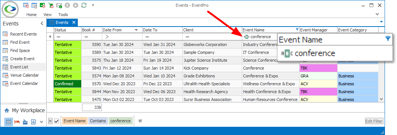The width and height of the screenshot is (397, 135).
Task: Click the pink TBK cell in Kick Company row
Action: tap(318, 68)
